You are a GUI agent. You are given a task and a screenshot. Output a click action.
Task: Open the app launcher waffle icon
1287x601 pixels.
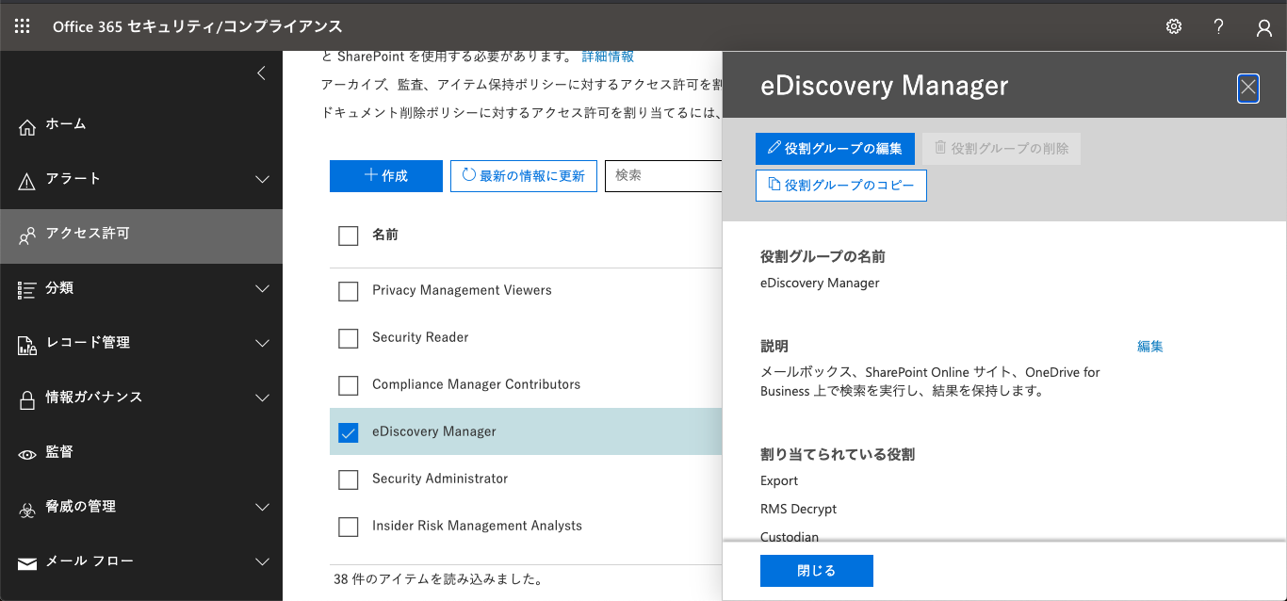coord(22,26)
